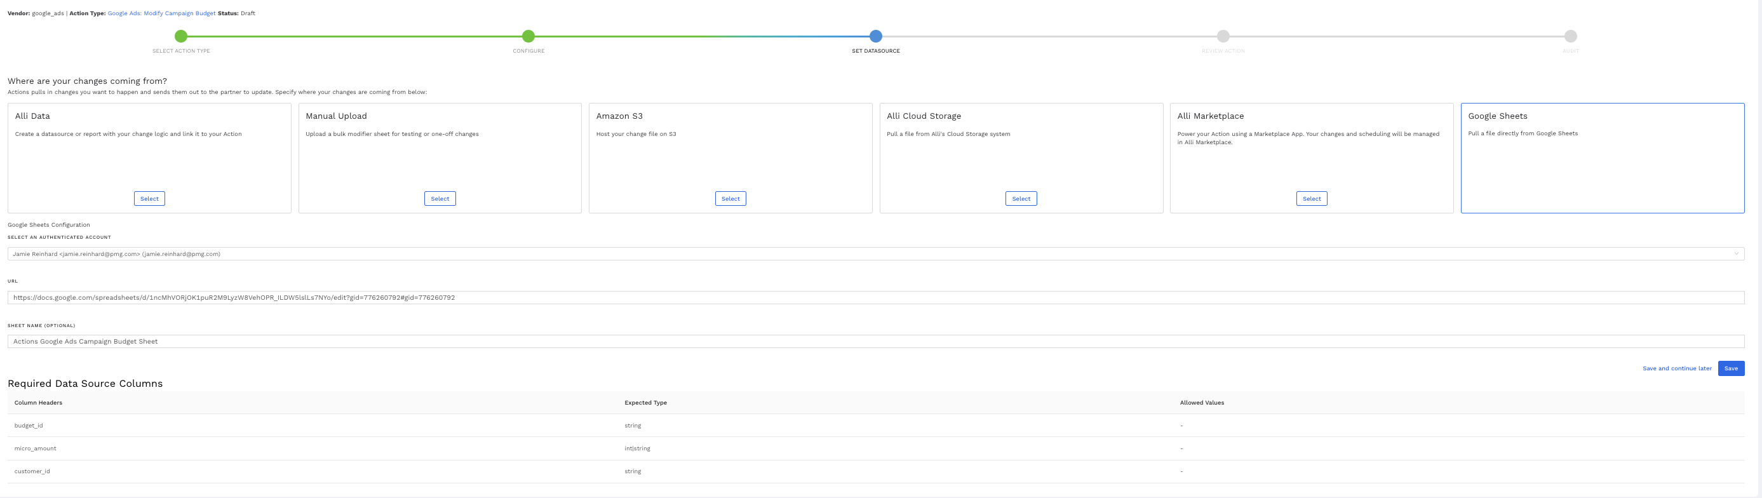1762x498 pixels.
Task: Click Save and continue later
Action: point(1676,368)
